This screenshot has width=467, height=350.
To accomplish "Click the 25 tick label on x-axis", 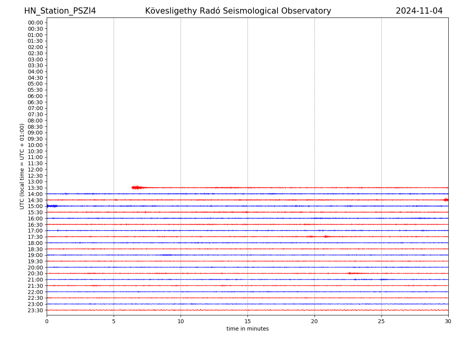I will tap(381, 322).
